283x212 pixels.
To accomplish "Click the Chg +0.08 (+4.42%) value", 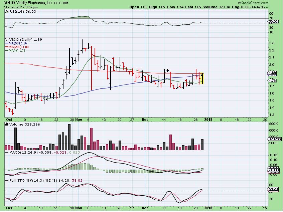I will (248, 7).
